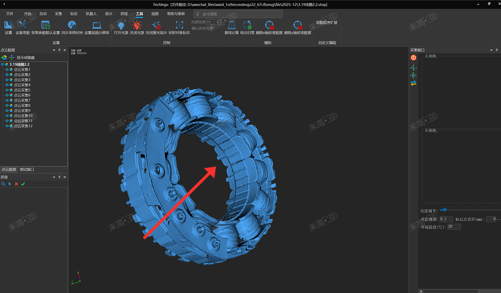This screenshot has height=293, width=501.
Task: Click the 亮度调节 brightness slider handle
Action: point(445,210)
